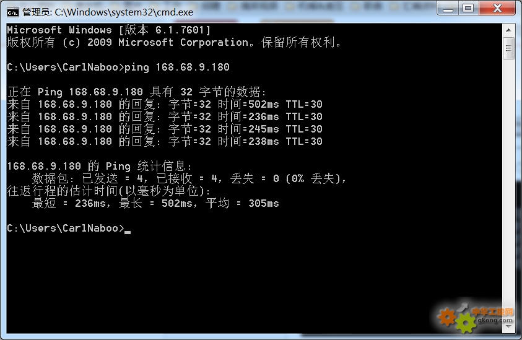
Task: Maximize the cmd.exe window
Action: 468,9
